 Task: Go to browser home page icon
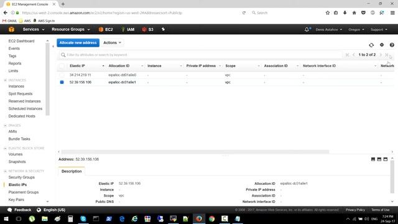coord(354,12)
